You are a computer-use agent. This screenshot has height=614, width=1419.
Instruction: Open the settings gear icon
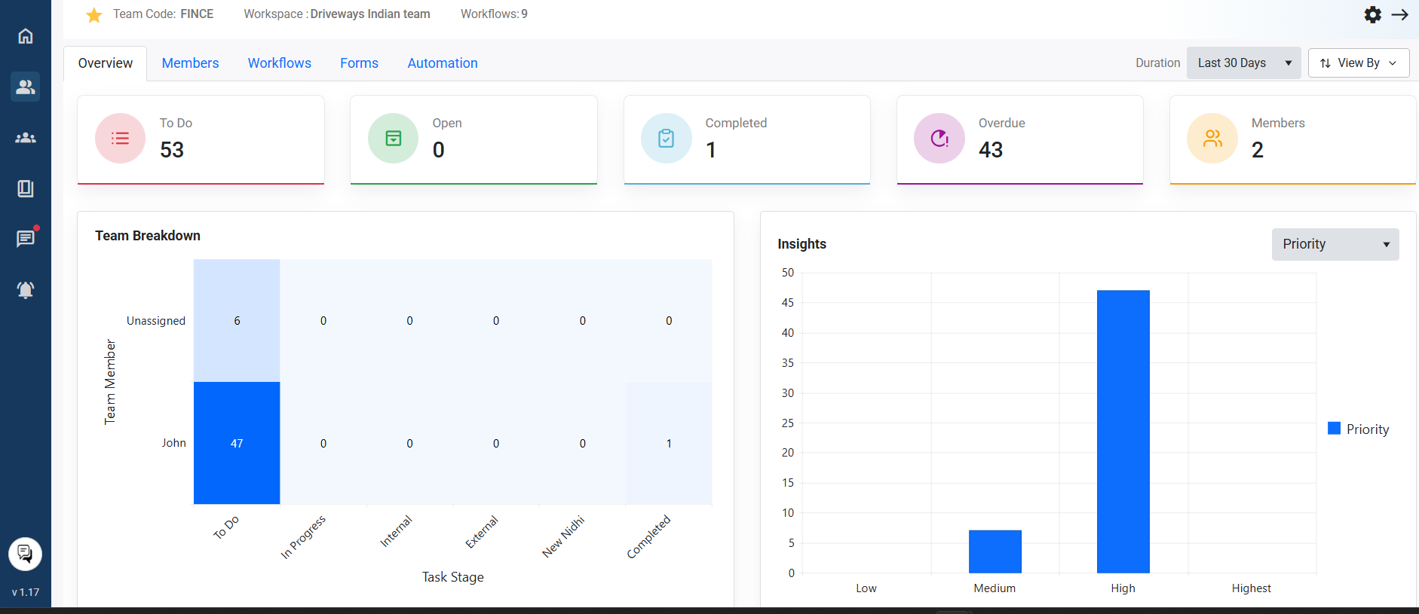(x=1372, y=15)
